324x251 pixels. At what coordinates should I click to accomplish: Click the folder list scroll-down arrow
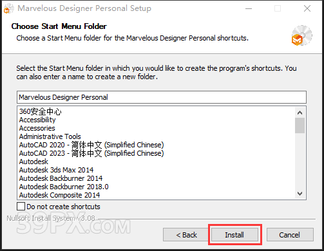[x=300, y=194]
